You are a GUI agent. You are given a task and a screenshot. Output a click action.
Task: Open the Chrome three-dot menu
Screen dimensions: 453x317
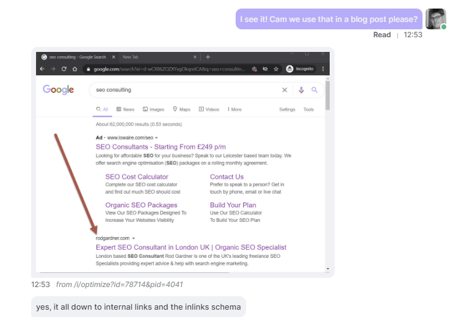coord(323,69)
